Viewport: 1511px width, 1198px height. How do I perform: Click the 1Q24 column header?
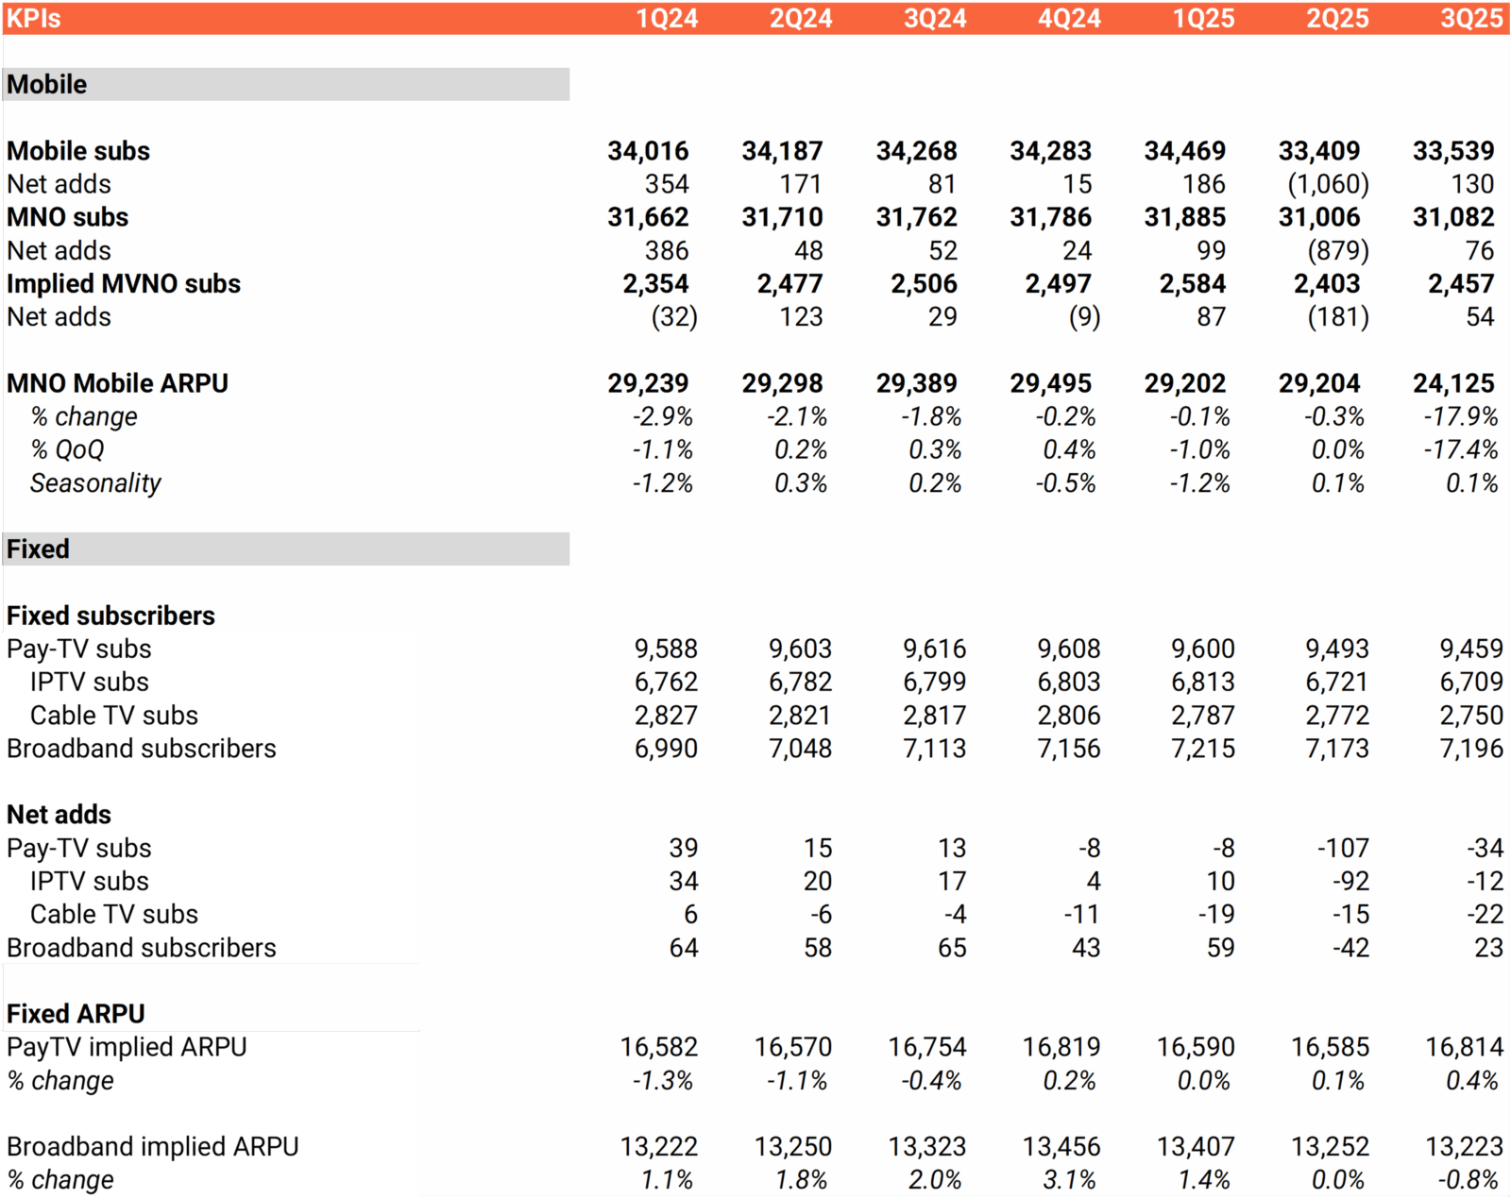click(x=666, y=18)
